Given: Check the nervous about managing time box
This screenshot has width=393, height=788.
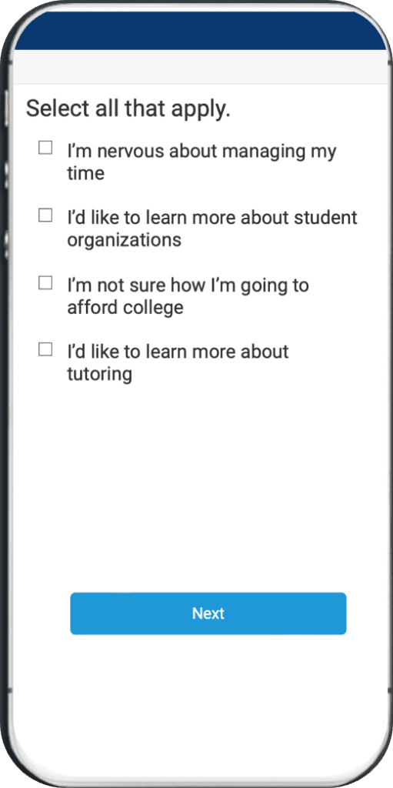Looking at the screenshot, I should [x=45, y=148].
